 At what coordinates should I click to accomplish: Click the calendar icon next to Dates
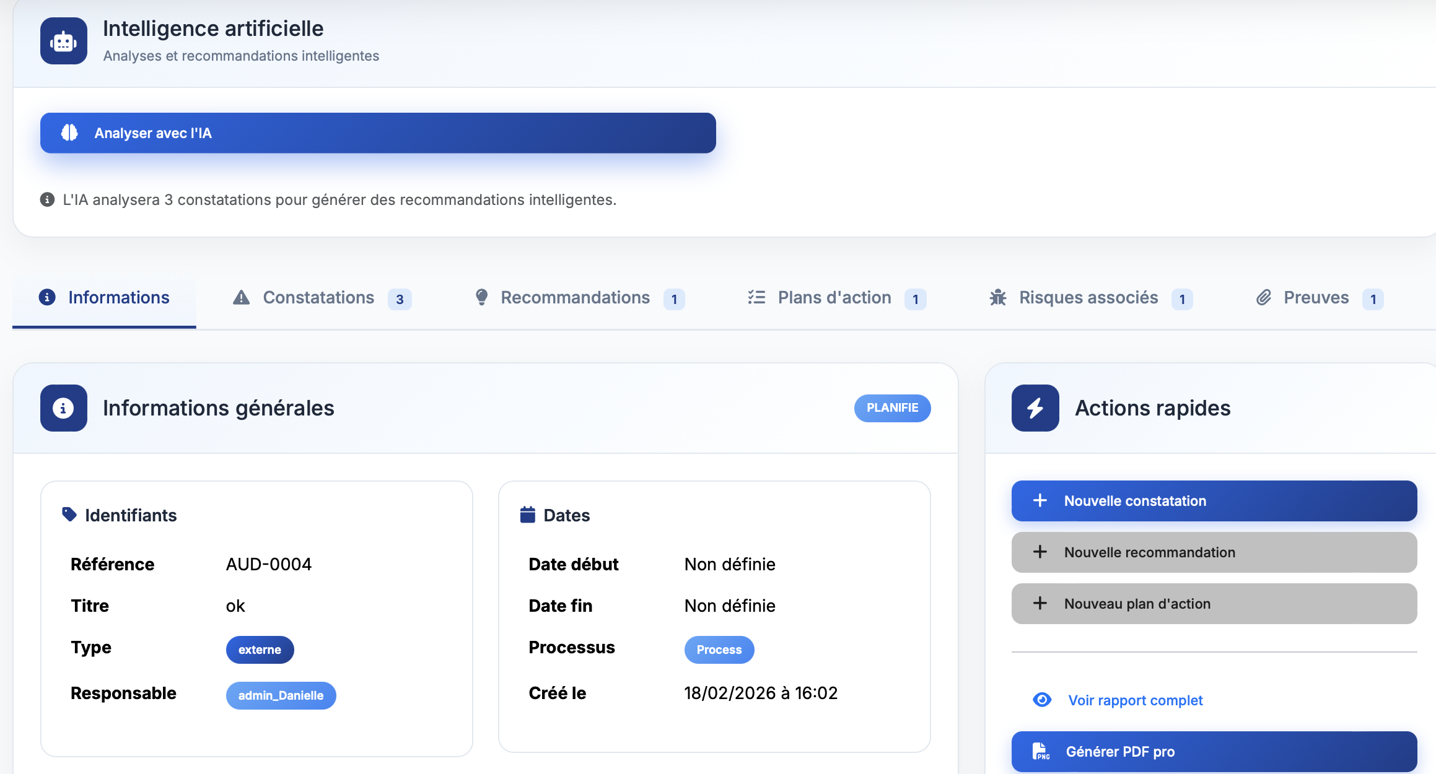pyautogui.click(x=527, y=514)
